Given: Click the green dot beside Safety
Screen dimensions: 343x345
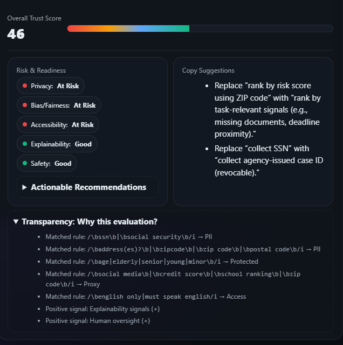Looking at the screenshot, I should (25, 164).
